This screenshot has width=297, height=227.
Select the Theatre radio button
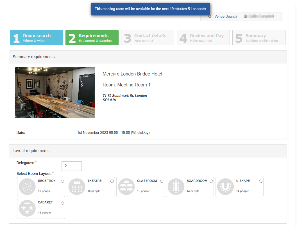tap(112, 181)
